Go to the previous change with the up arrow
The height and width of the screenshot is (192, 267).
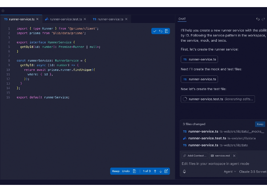[x=155, y=171]
